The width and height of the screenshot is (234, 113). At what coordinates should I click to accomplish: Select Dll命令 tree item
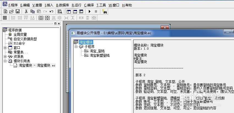click(19, 43)
